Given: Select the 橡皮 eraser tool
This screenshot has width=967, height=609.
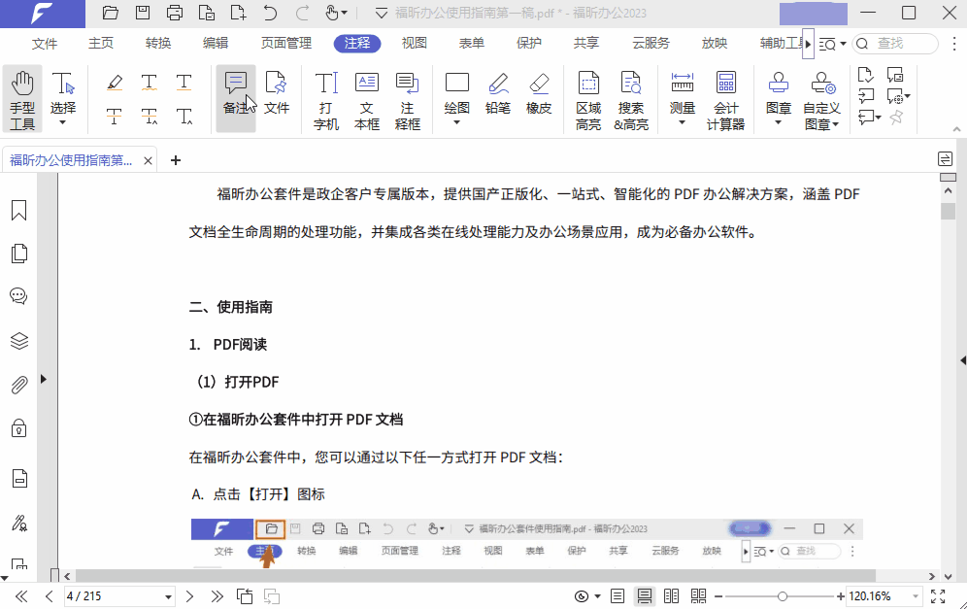Looking at the screenshot, I should pos(539,97).
